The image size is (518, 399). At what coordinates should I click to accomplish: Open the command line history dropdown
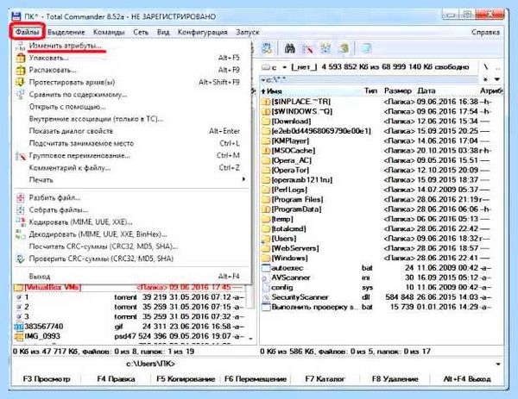(498, 364)
